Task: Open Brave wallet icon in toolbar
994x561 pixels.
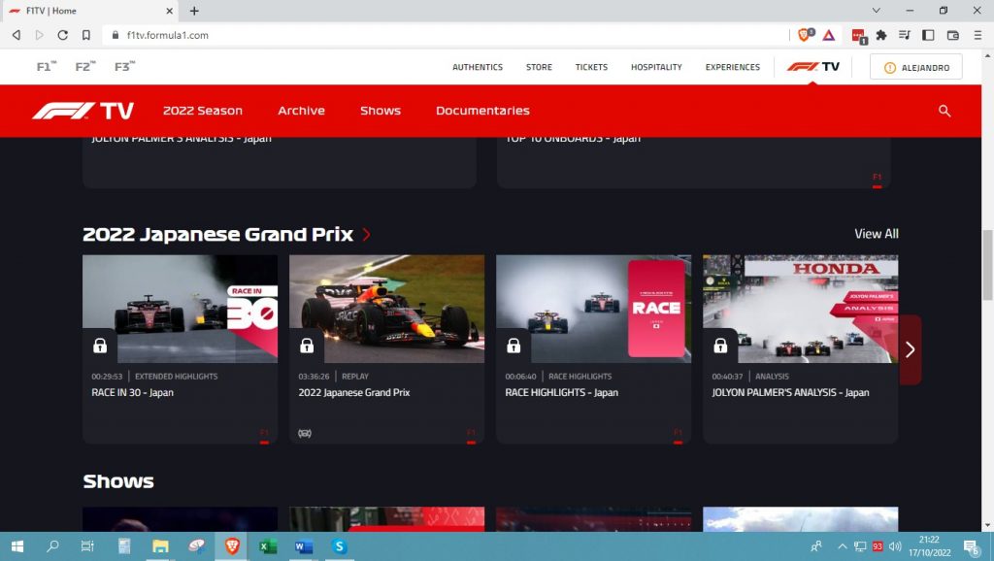Action: (952, 35)
